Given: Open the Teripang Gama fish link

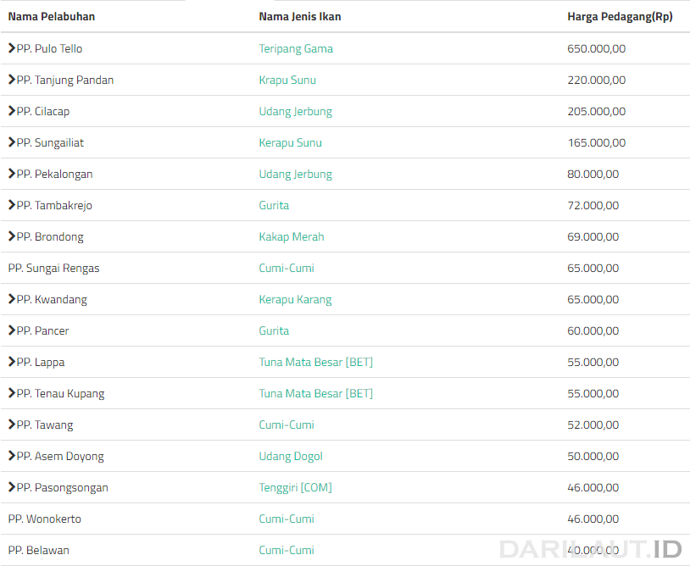Looking at the screenshot, I should point(296,49).
